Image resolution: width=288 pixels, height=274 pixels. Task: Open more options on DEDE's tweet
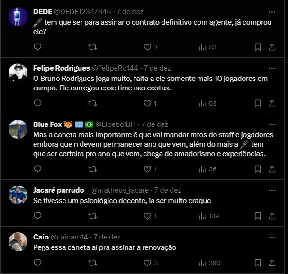[272, 12]
